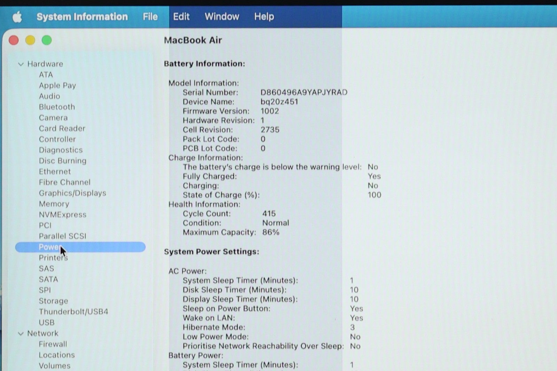Viewport: 557px width, 371px height.
Task: Open the Window menu
Action: [x=222, y=17]
